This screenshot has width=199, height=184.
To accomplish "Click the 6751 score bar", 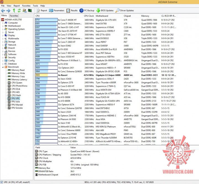I will (x=46, y=20).
